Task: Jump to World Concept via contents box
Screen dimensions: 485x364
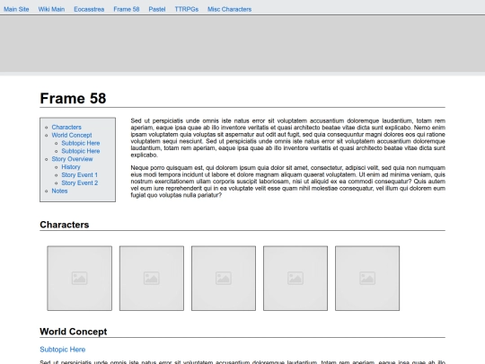Action: point(72,135)
